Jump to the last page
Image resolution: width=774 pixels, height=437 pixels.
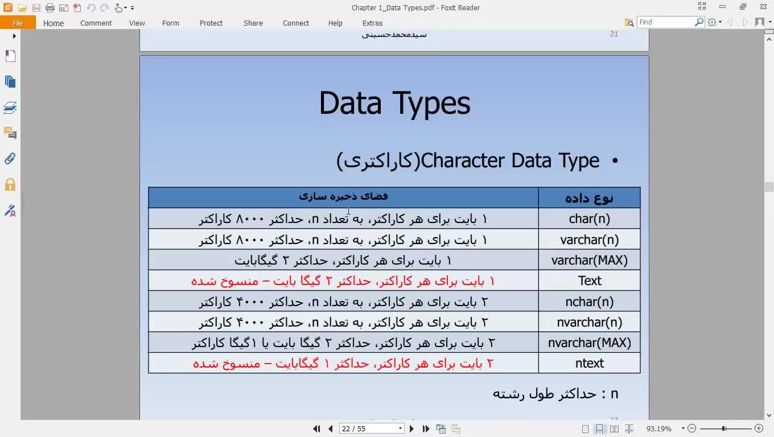tap(426, 429)
